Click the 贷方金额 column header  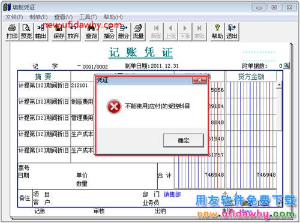click(251, 76)
